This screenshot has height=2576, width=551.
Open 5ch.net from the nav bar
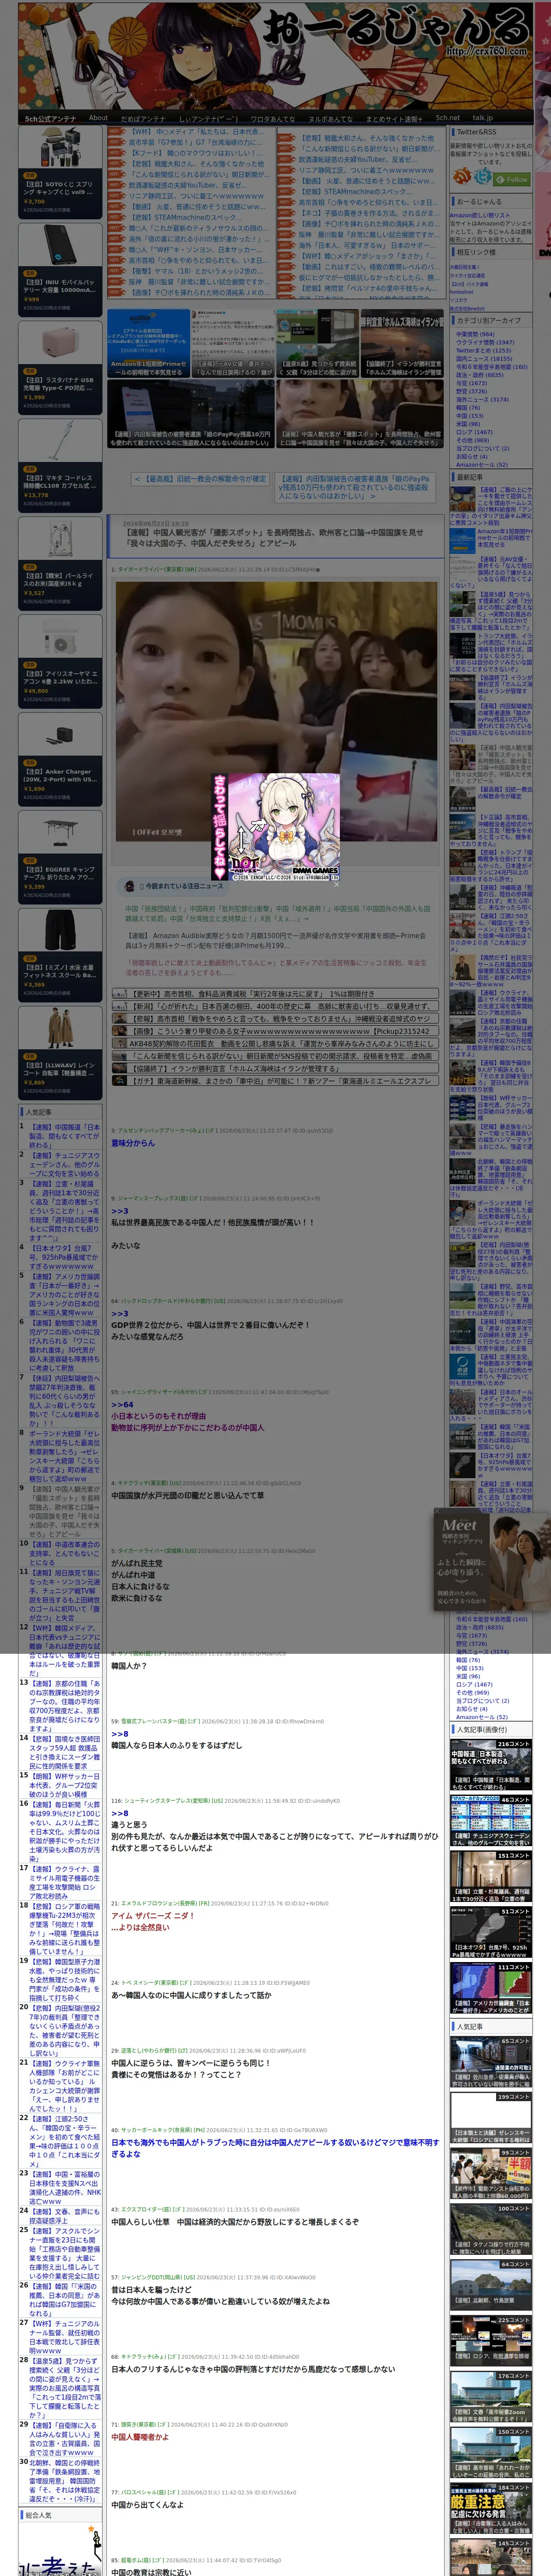click(447, 118)
